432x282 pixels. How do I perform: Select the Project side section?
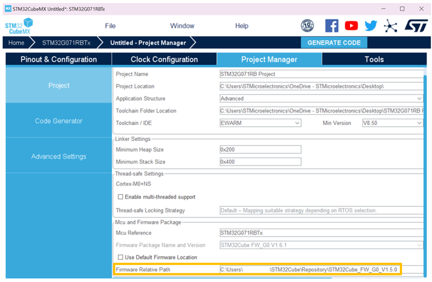click(59, 86)
